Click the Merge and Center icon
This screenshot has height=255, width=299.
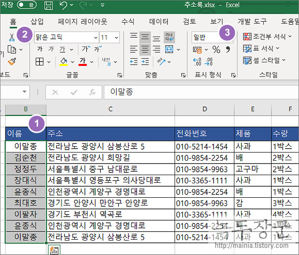click(x=169, y=49)
